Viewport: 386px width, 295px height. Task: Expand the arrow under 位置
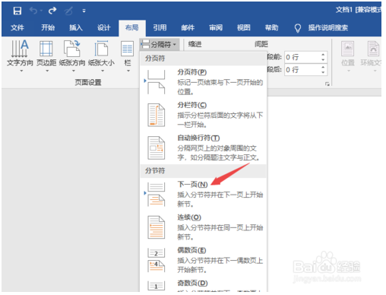pyautogui.click(x=349, y=71)
